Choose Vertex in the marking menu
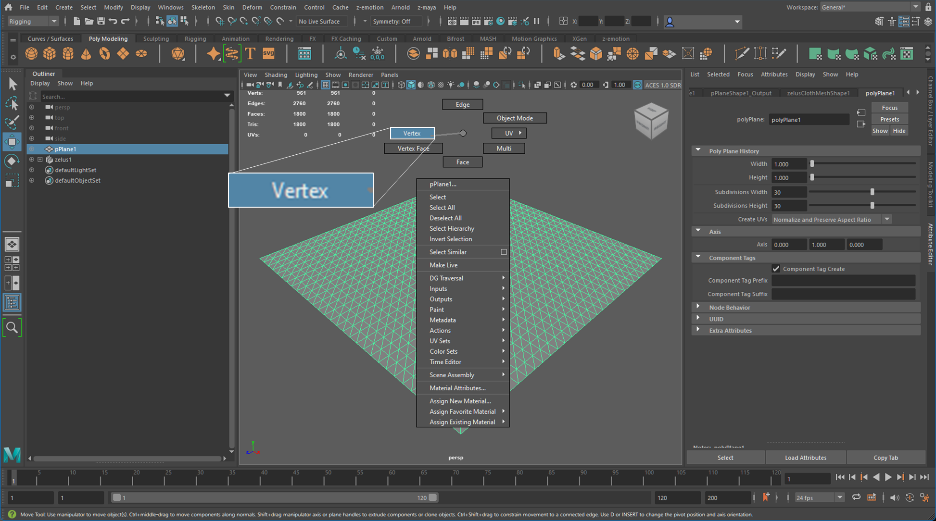This screenshot has width=936, height=521. (x=412, y=133)
